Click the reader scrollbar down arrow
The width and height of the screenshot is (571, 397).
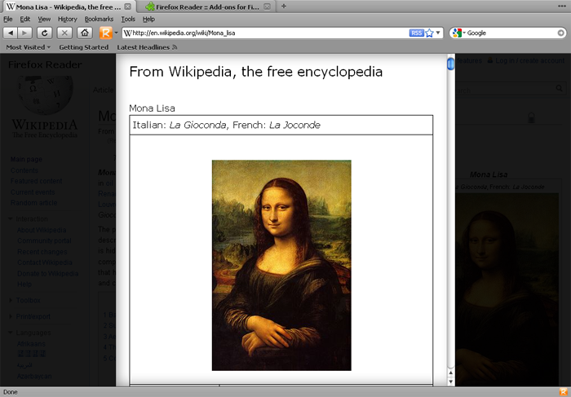point(451,382)
